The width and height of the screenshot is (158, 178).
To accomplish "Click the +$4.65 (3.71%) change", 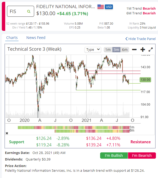I will coord(72,14).
